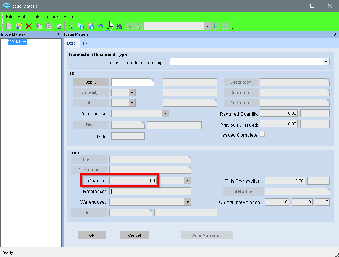Image resolution: width=339 pixels, height=257 pixels.
Task: Open the Quantity unit of measure dropdown
Action: (x=187, y=181)
